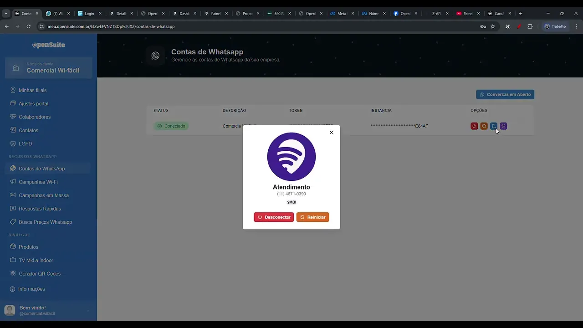Viewport: 583px width, 328px height.
Task: Switch to the Meta browser tab
Action: click(x=342, y=14)
